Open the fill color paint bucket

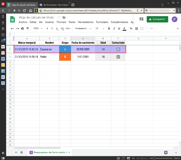tap(131, 28)
